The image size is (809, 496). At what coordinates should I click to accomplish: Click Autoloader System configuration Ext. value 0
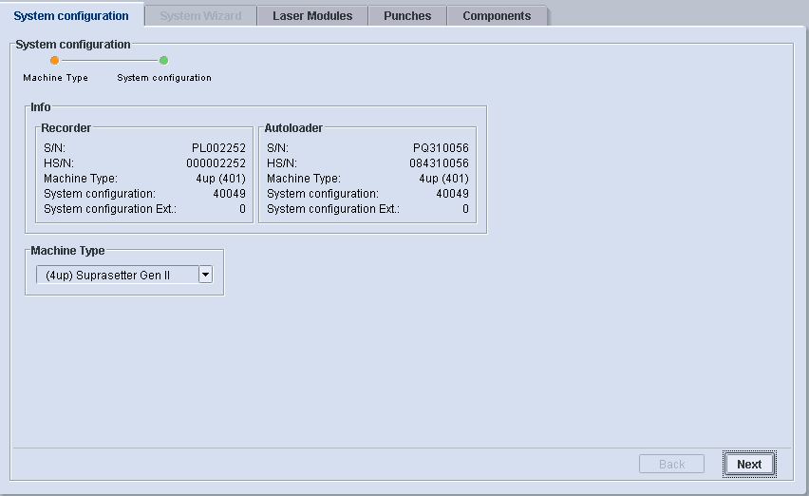(465, 209)
